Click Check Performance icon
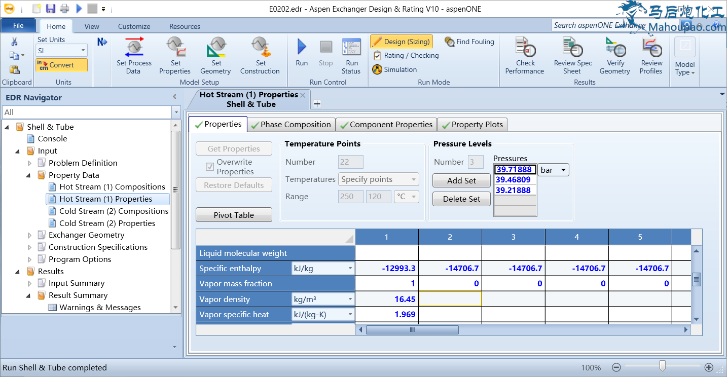 point(525,47)
